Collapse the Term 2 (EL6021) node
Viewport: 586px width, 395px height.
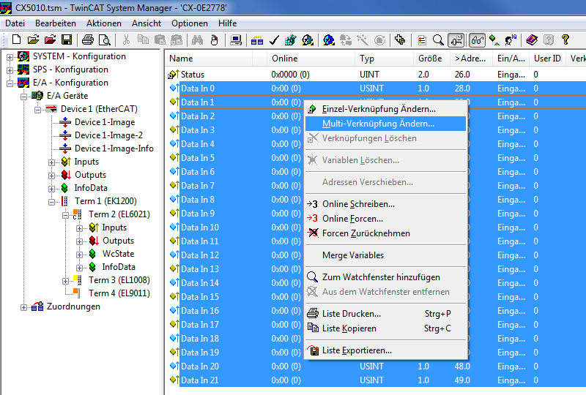[x=65, y=215]
